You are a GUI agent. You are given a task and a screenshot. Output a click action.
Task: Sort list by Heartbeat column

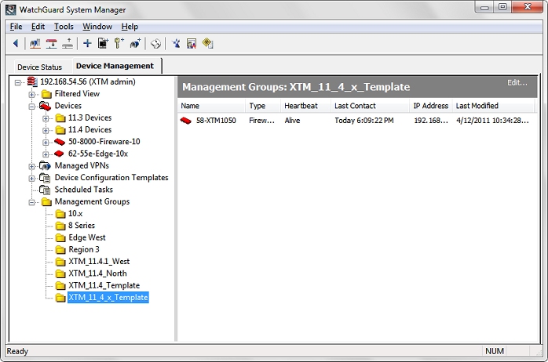(301, 106)
